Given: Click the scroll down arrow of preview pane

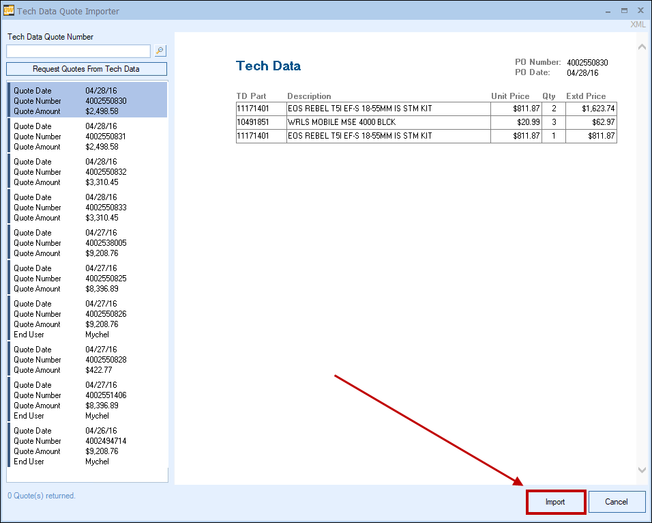Looking at the screenshot, I should [642, 470].
